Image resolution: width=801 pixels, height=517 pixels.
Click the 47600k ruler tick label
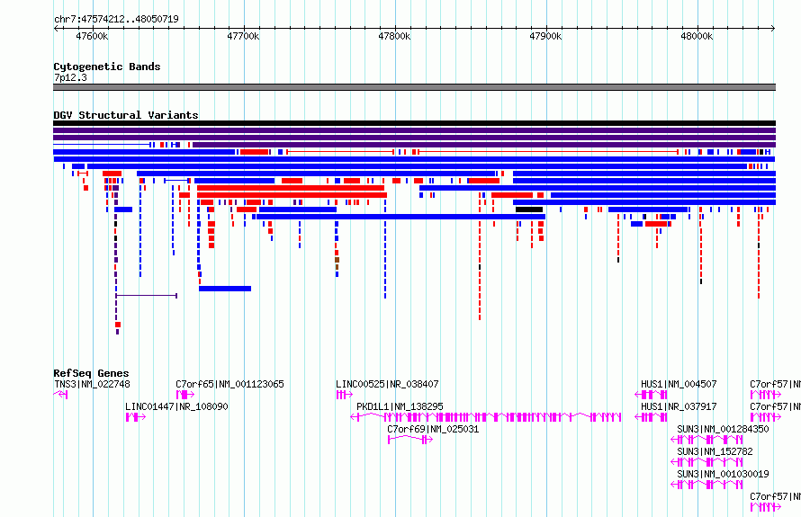[92, 36]
